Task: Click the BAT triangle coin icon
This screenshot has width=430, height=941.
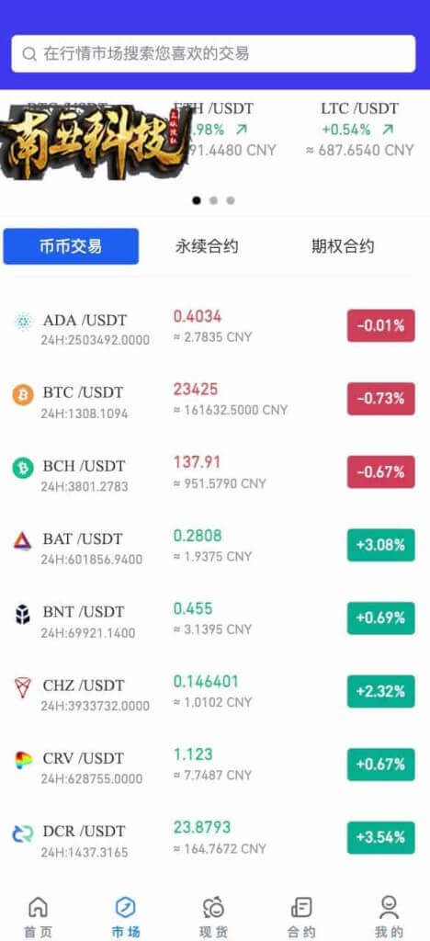Action: click(x=23, y=541)
